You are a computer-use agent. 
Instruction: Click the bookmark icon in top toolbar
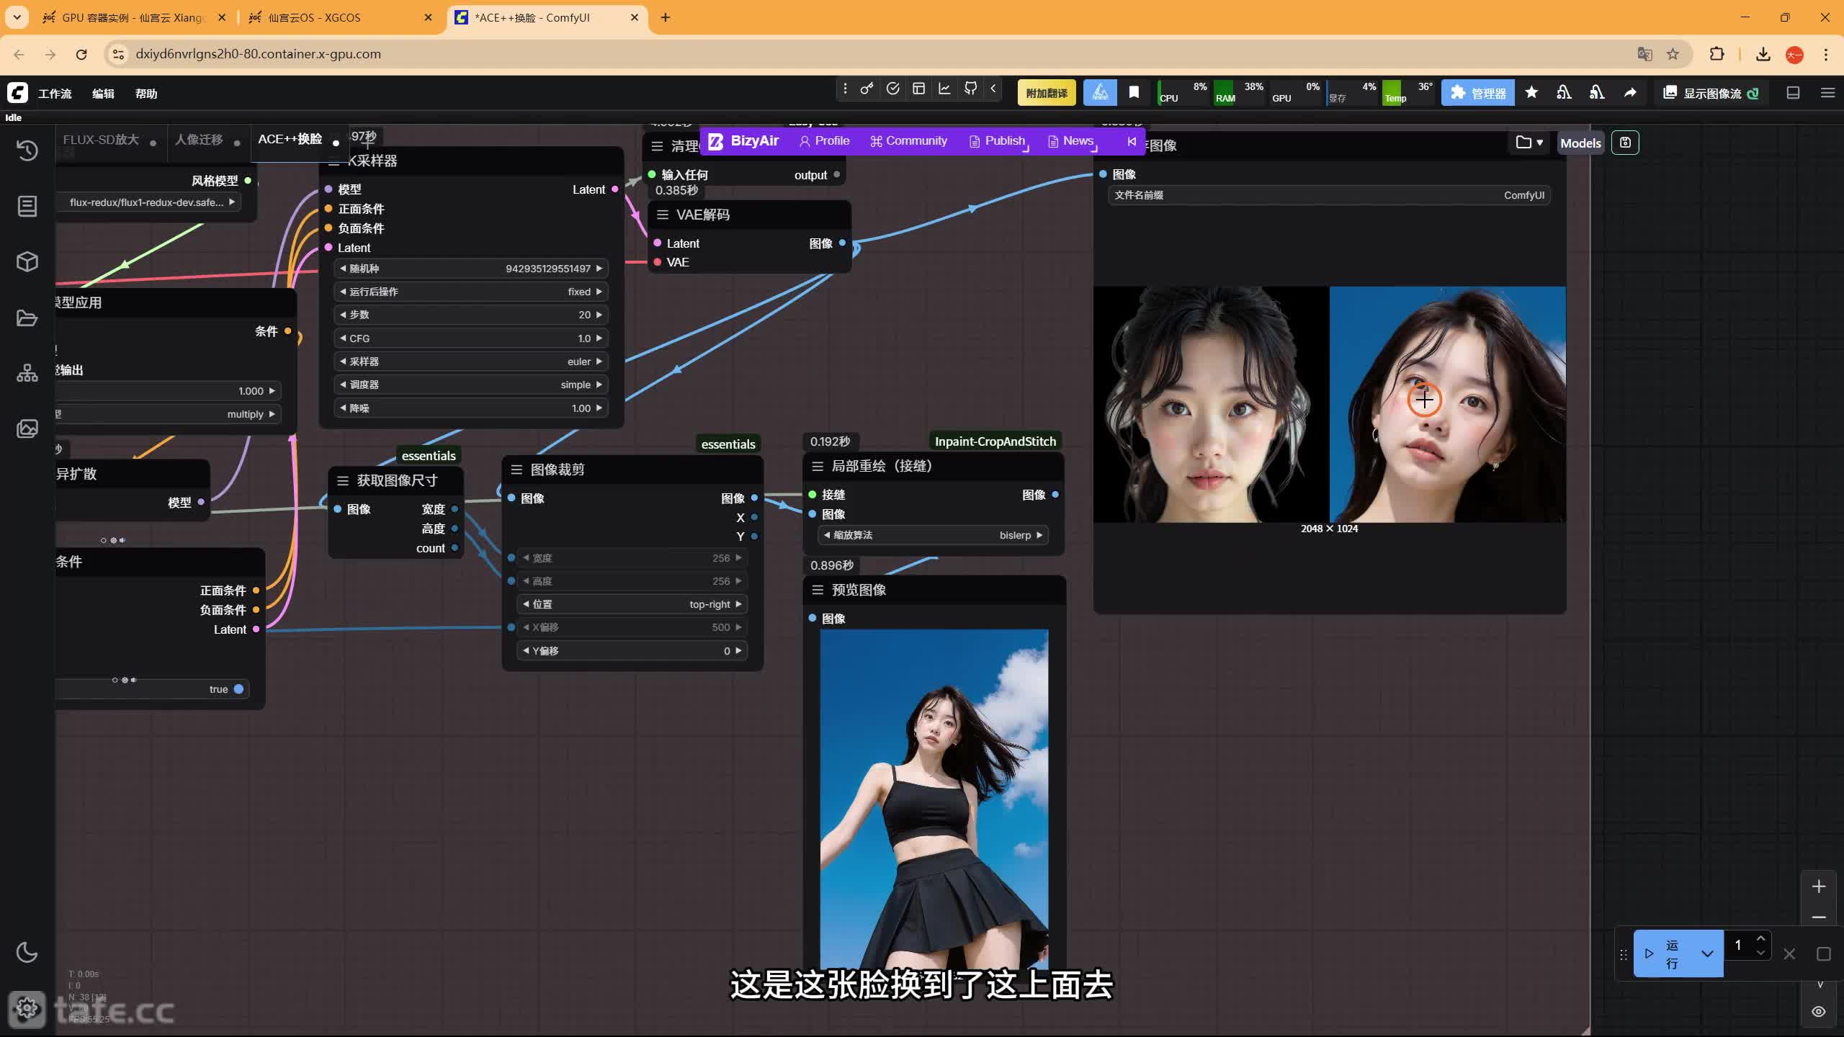click(x=1134, y=93)
